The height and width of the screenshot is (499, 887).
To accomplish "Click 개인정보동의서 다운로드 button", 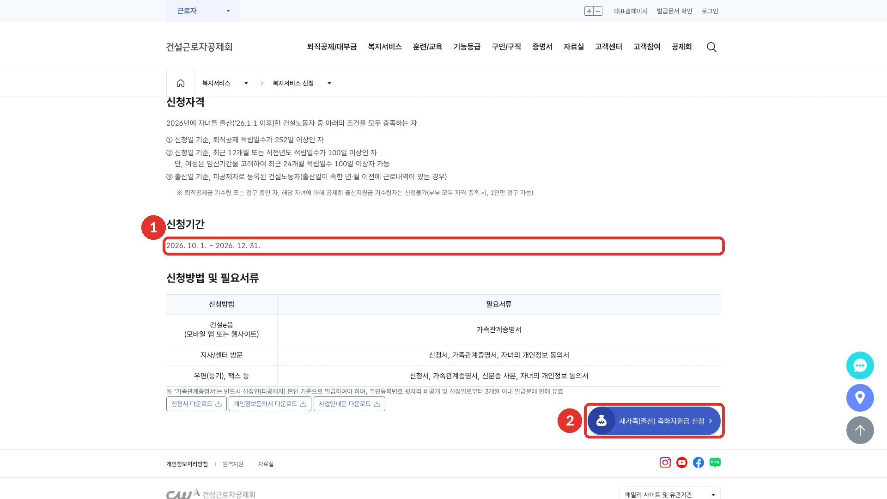I will point(270,404).
